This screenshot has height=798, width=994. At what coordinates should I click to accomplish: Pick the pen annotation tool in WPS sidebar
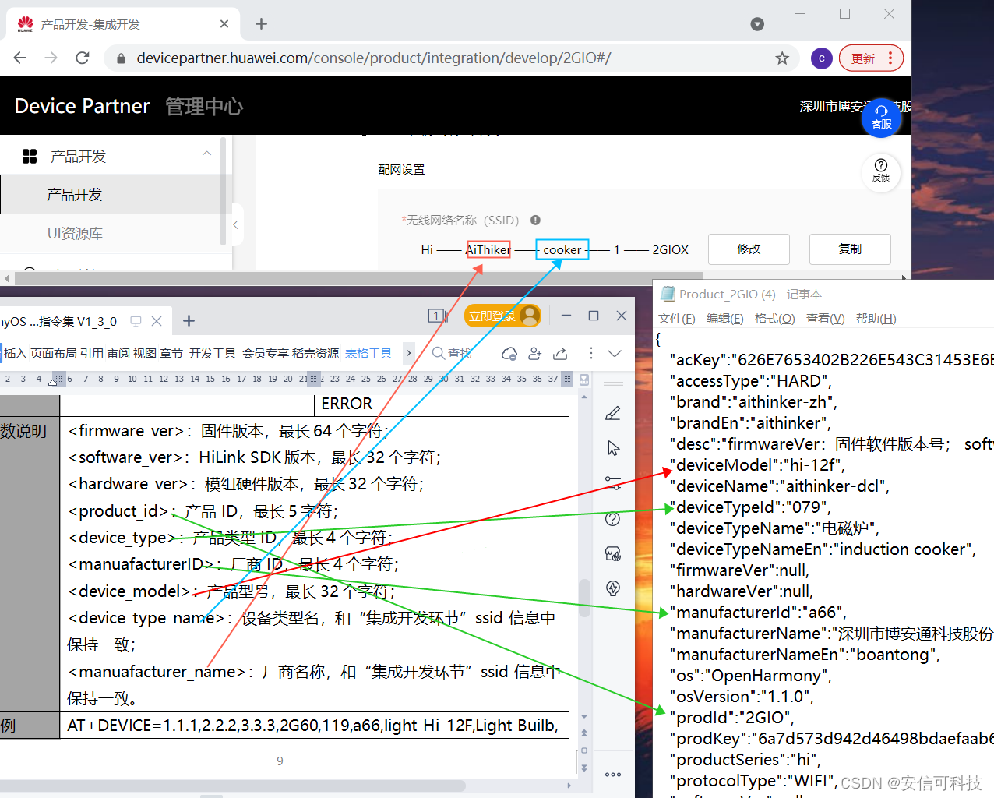coord(612,415)
